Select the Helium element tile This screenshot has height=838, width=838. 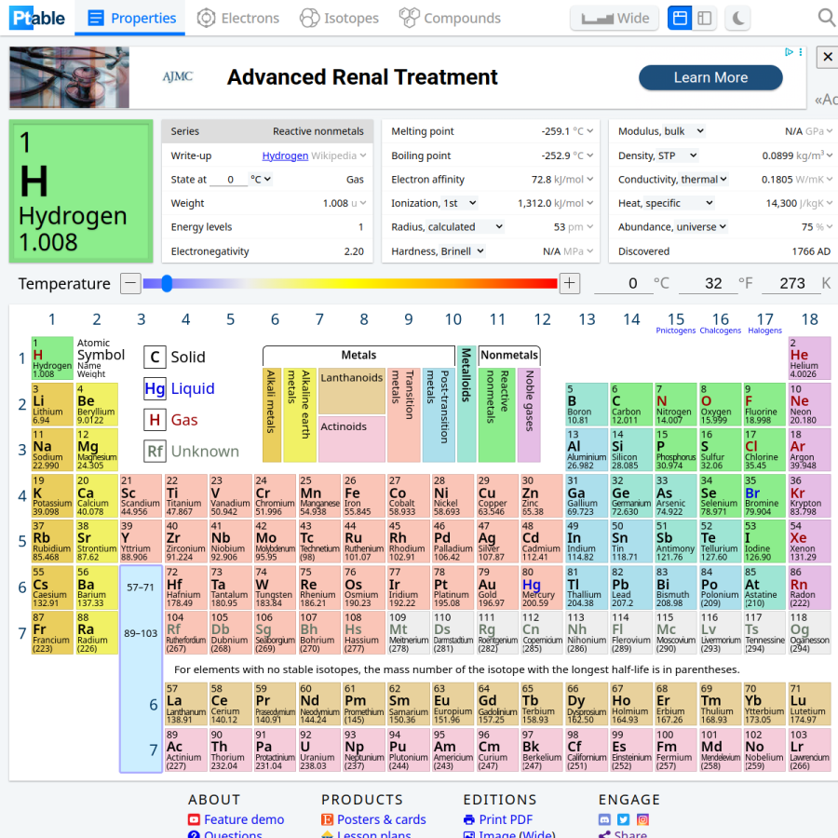pyautogui.click(x=810, y=358)
